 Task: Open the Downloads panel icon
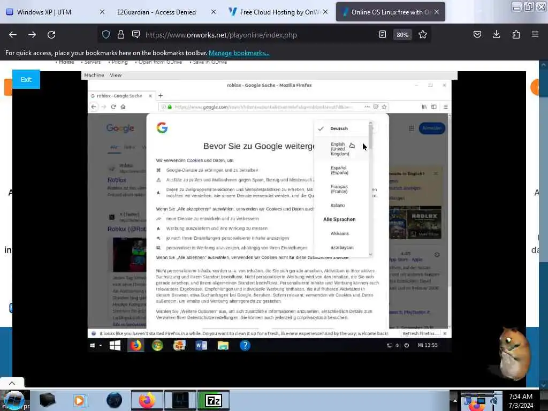pyautogui.click(x=496, y=34)
